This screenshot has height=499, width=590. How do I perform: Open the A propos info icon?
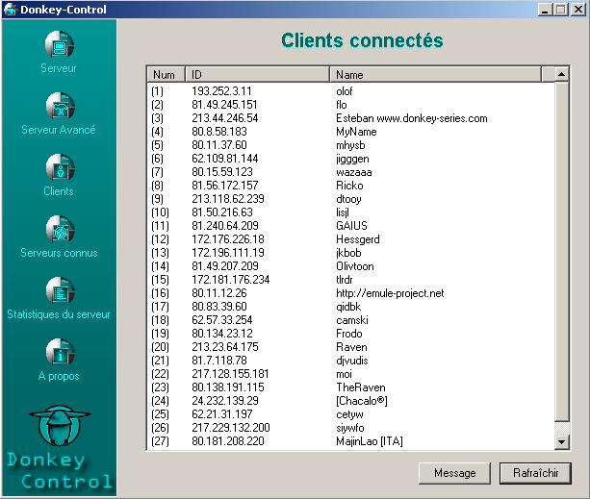[x=61, y=353]
